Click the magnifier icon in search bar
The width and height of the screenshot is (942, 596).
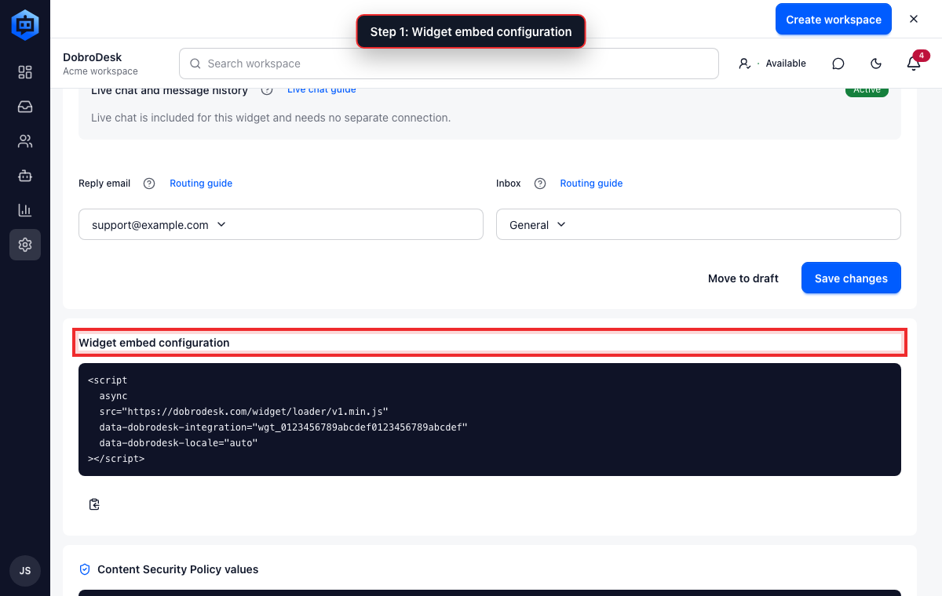tap(195, 64)
